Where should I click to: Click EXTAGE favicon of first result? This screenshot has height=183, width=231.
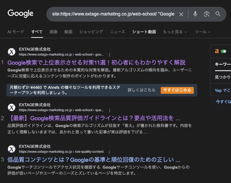click(11, 52)
